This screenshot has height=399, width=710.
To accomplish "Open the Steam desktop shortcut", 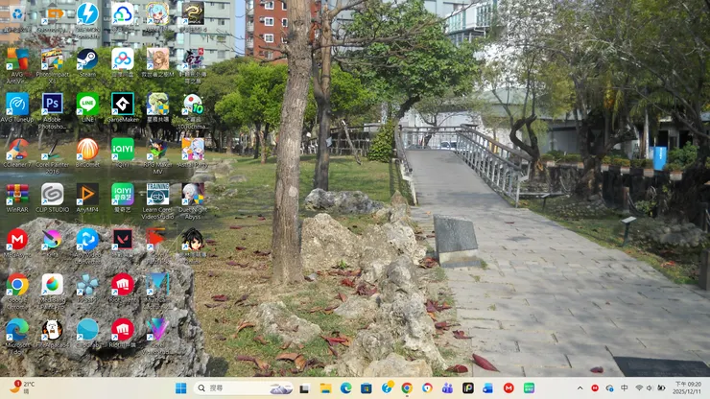I will 87,59.
